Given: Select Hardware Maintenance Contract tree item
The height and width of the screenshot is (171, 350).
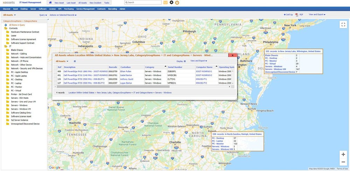Looking at the screenshot, I should coord(25,32).
